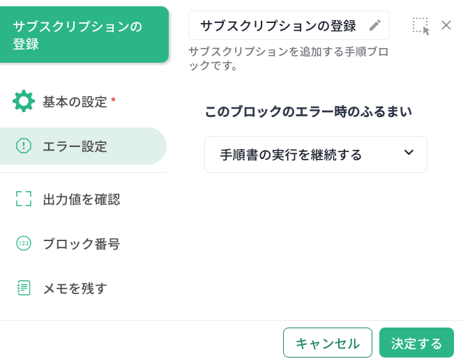Click the green サブスクリプションの登録 header block

point(84,35)
